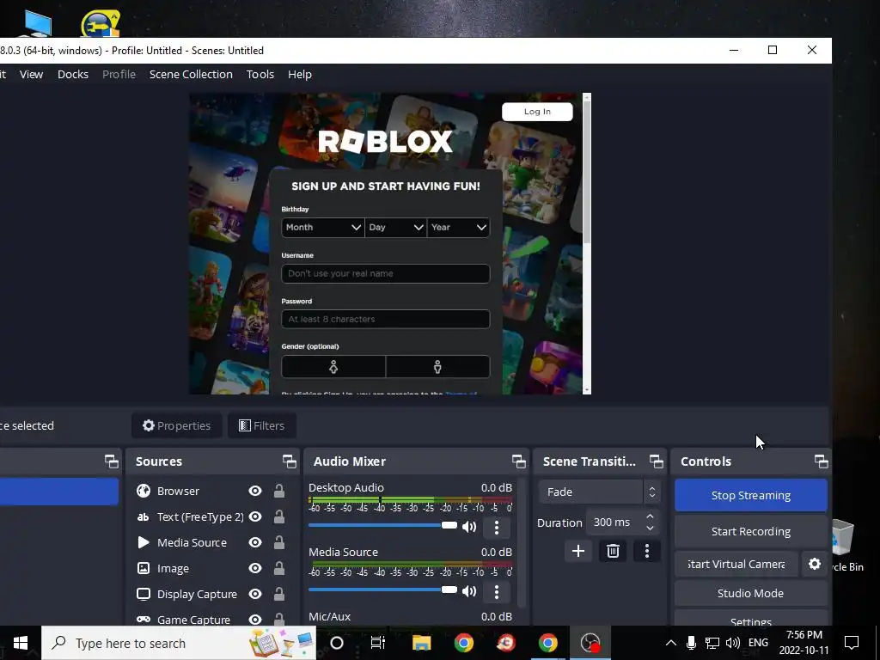This screenshot has width=880, height=660.
Task: Lock the Text (FreeType 2) source
Action: click(279, 516)
